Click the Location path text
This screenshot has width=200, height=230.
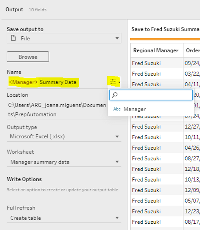click(57, 110)
